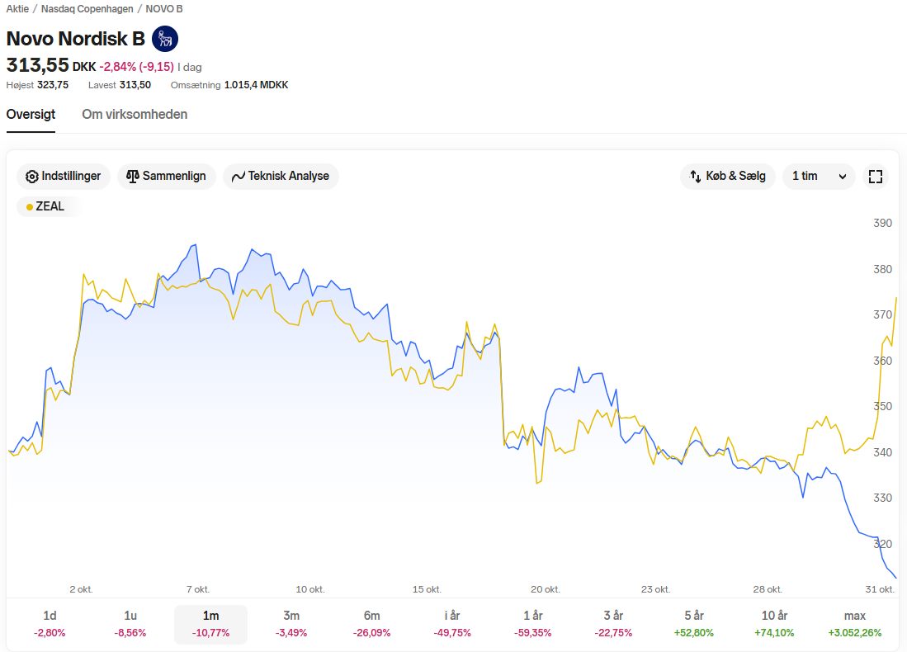This screenshot has width=907, height=652.
Task: Click the 330 y-axis label
Action: pos(883,498)
